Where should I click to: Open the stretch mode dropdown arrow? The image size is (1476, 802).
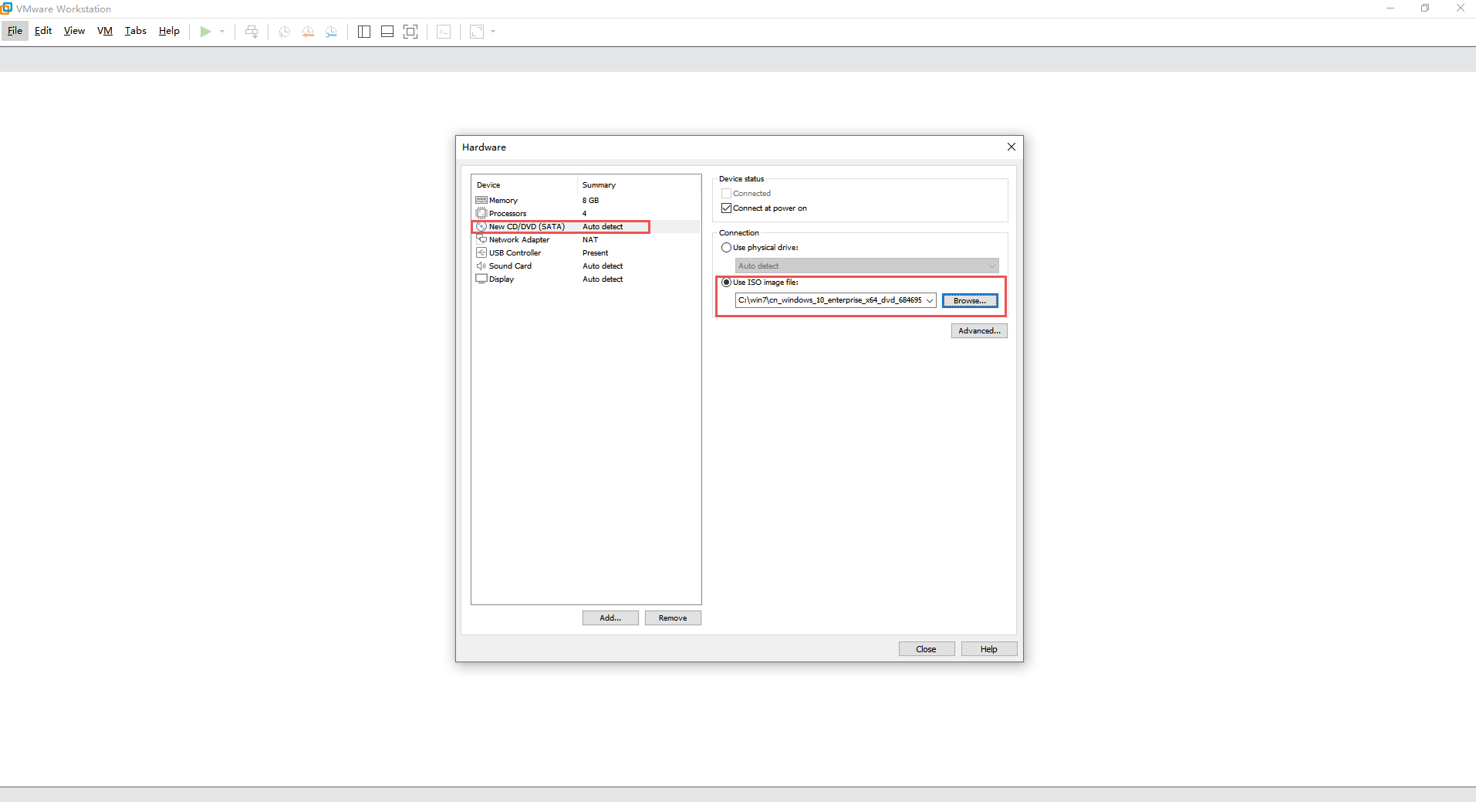493,32
